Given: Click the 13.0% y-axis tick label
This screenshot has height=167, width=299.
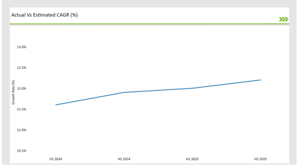Looking at the screenshot, I should pyautogui.click(x=22, y=47).
